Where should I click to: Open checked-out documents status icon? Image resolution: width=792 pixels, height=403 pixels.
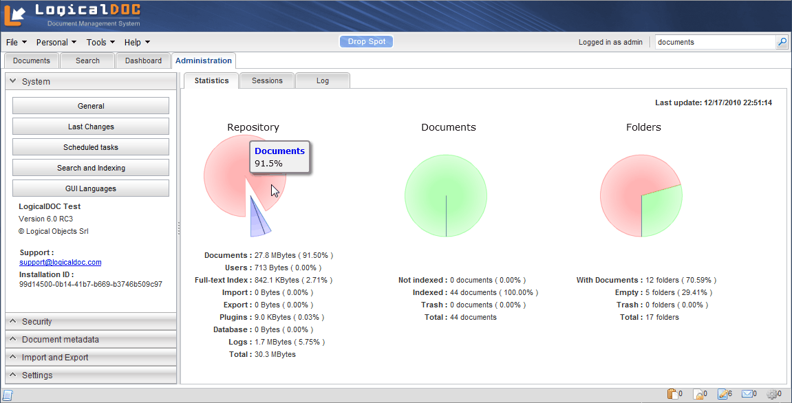pos(722,394)
